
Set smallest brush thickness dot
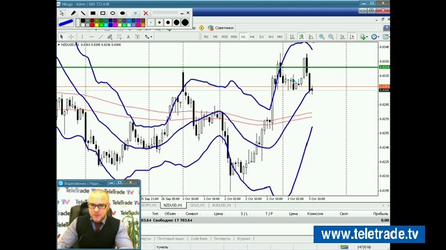[x=151, y=22]
